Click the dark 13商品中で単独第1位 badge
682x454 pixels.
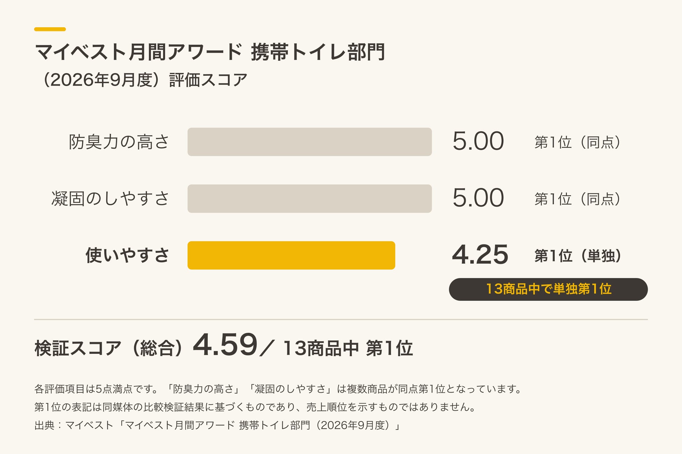(x=548, y=289)
